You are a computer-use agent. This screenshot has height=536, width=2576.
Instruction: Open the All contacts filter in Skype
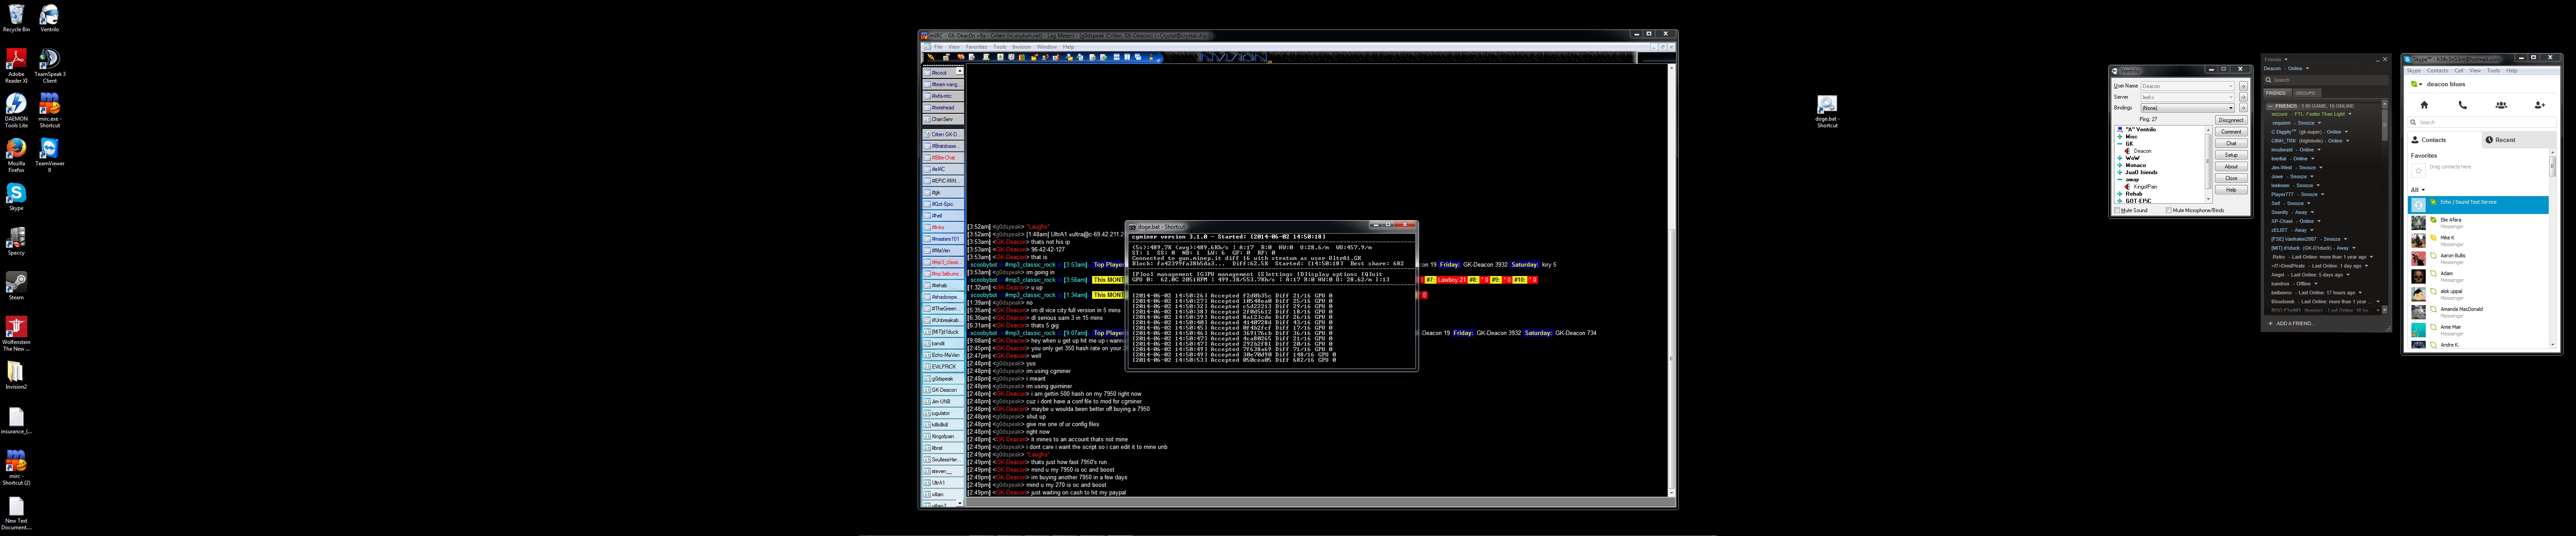point(2418,190)
